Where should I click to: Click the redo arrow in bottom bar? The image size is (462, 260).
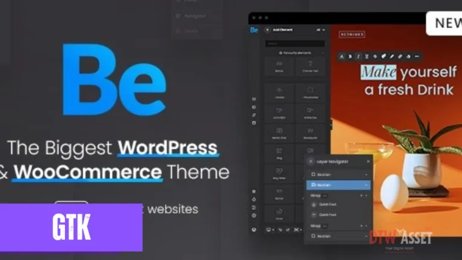pos(288,230)
